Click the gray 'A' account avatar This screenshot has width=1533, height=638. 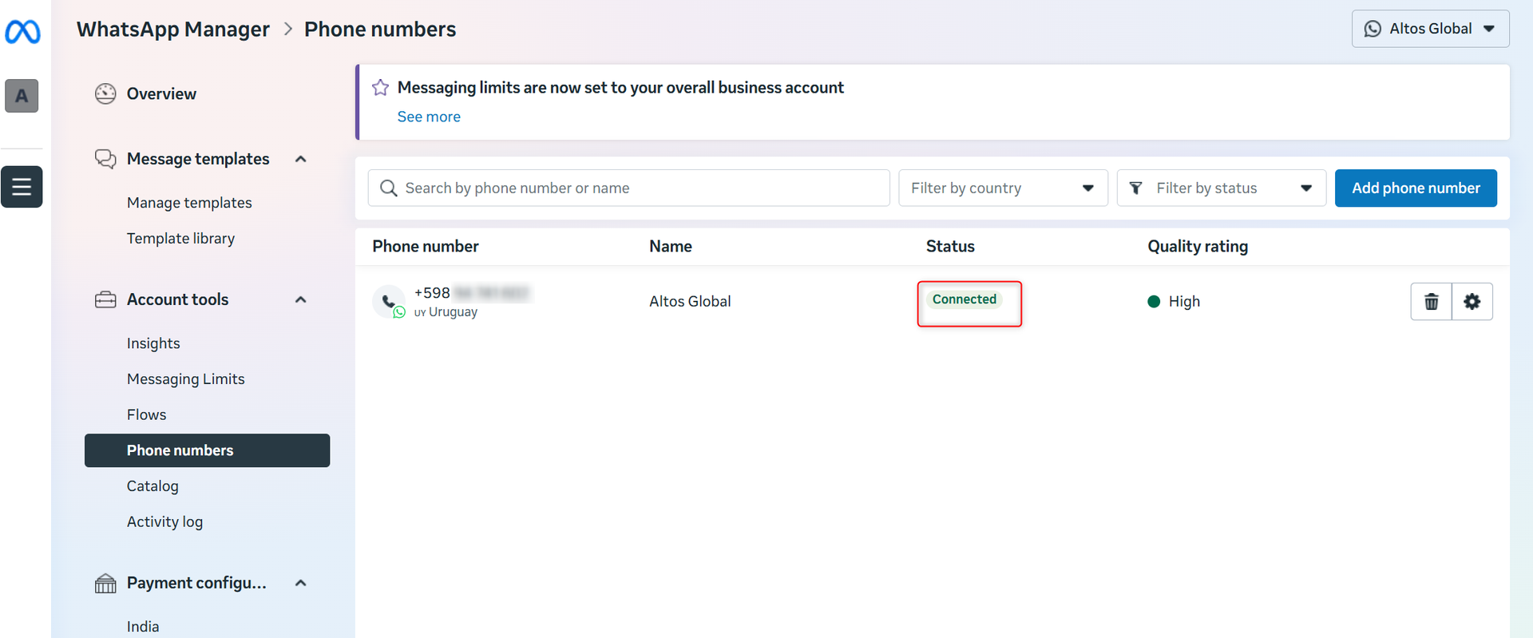click(22, 96)
